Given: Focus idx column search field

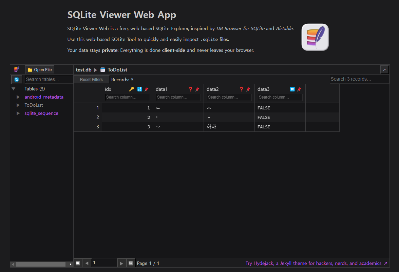Looking at the screenshot, I should 128,97.
